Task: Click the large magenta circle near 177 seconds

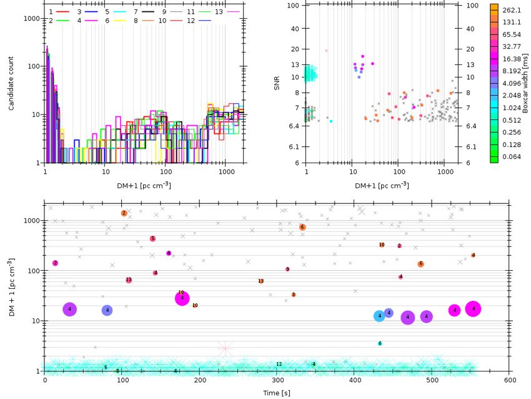Action: pos(182,298)
